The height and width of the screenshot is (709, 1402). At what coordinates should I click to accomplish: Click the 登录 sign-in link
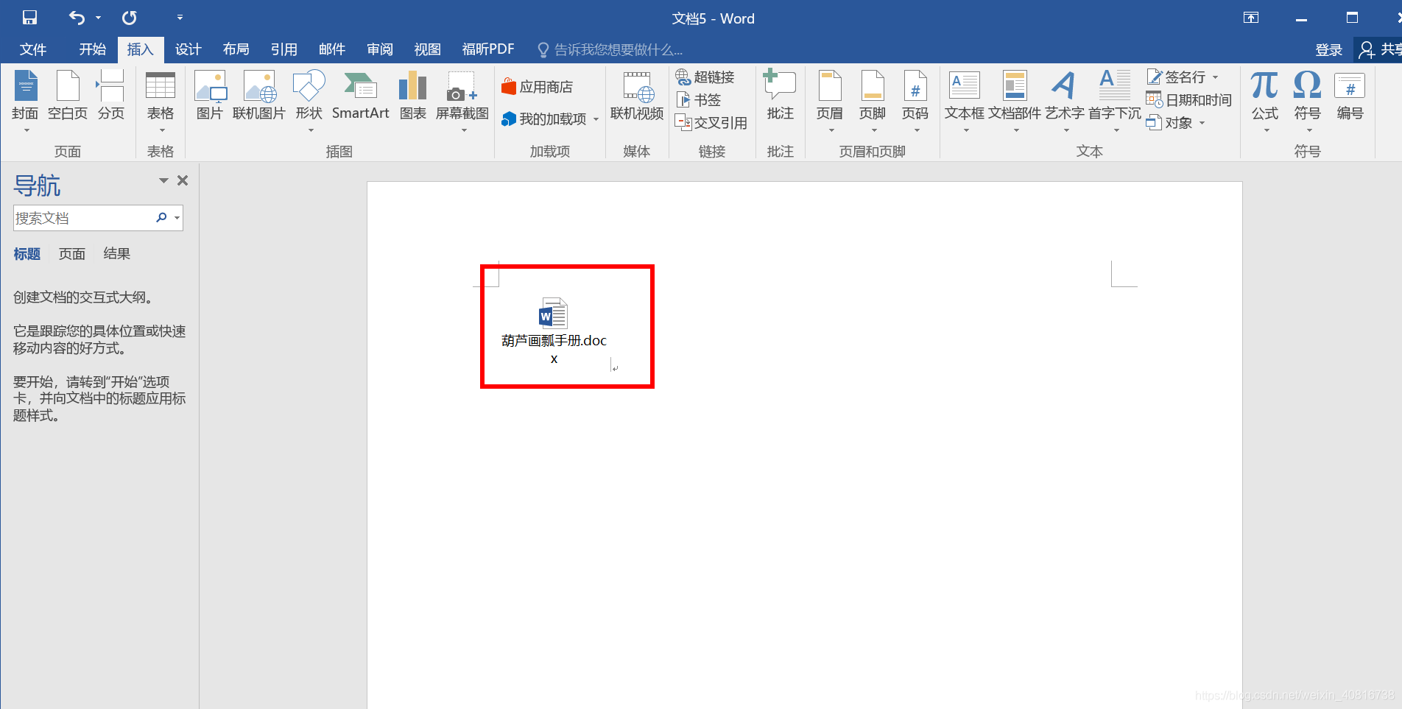pyautogui.click(x=1329, y=49)
